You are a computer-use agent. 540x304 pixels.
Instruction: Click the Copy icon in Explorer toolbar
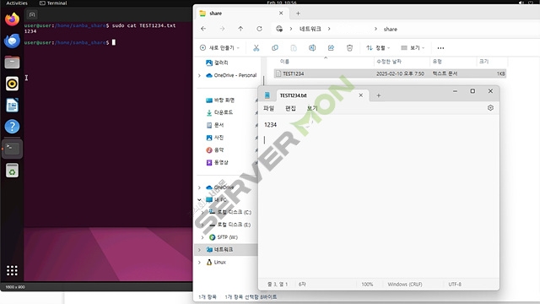(x=275, y=48)
